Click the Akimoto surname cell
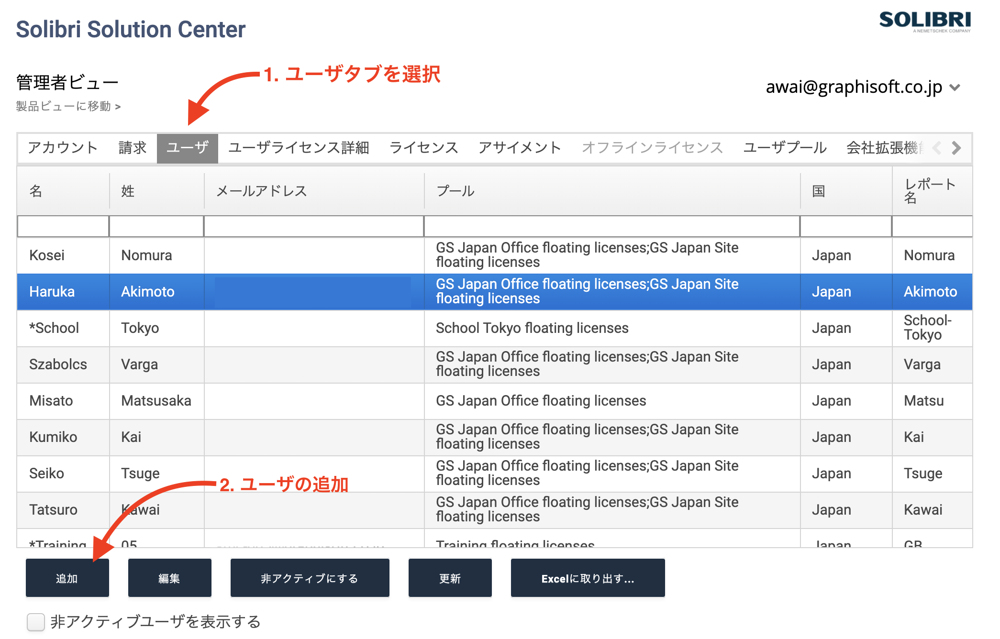Viewport: 1000px width, 639px height. coord(156,292)
